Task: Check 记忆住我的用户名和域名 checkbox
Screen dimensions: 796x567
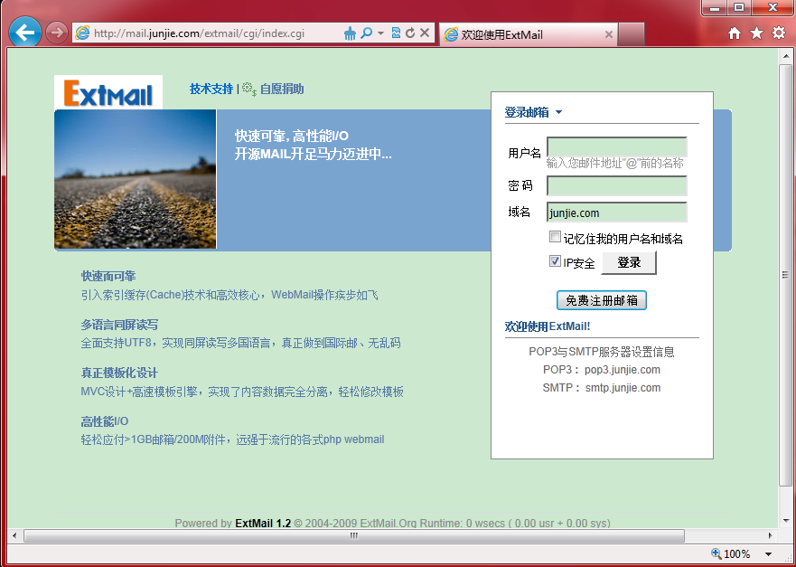Action: pyautogui.click(x=555, y=237)
